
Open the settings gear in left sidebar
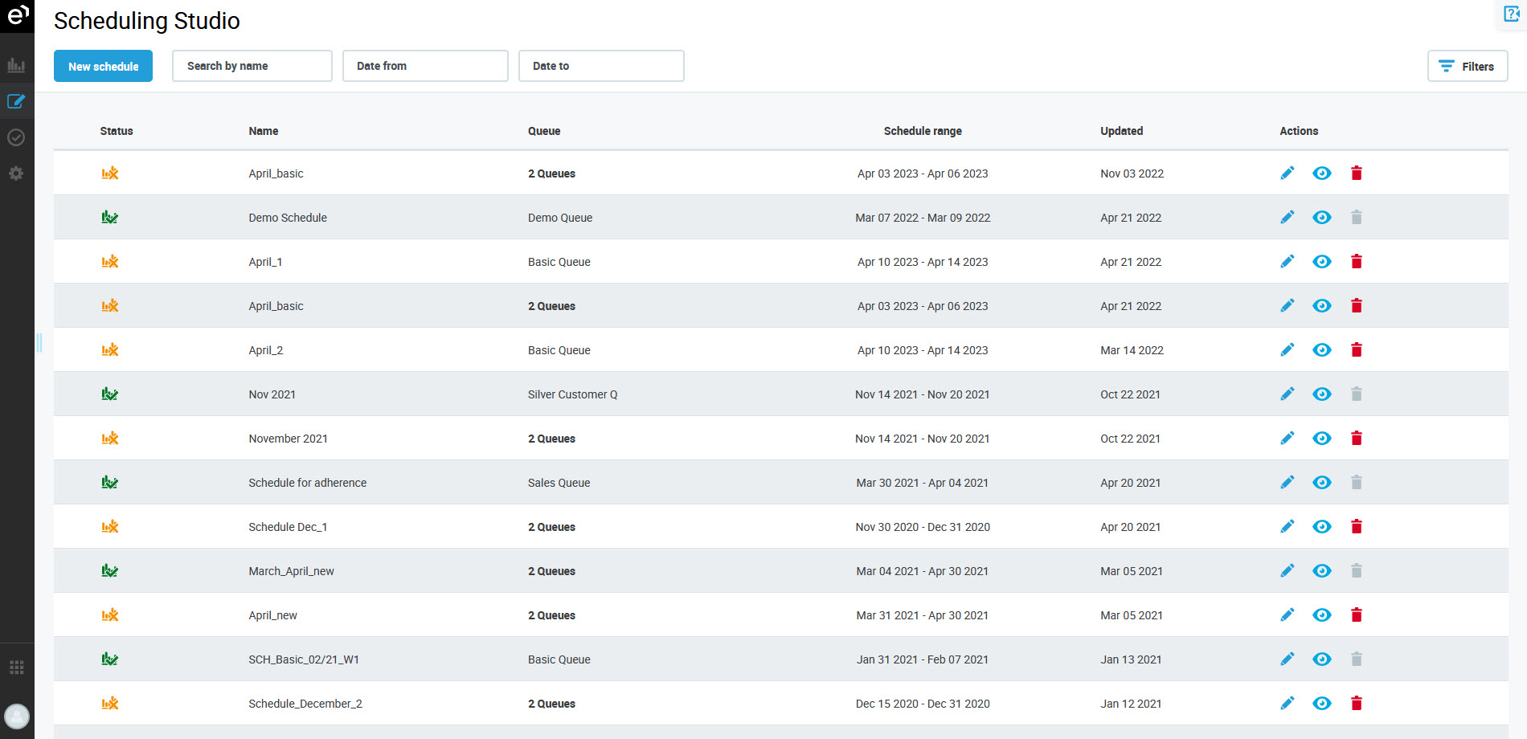16,174
